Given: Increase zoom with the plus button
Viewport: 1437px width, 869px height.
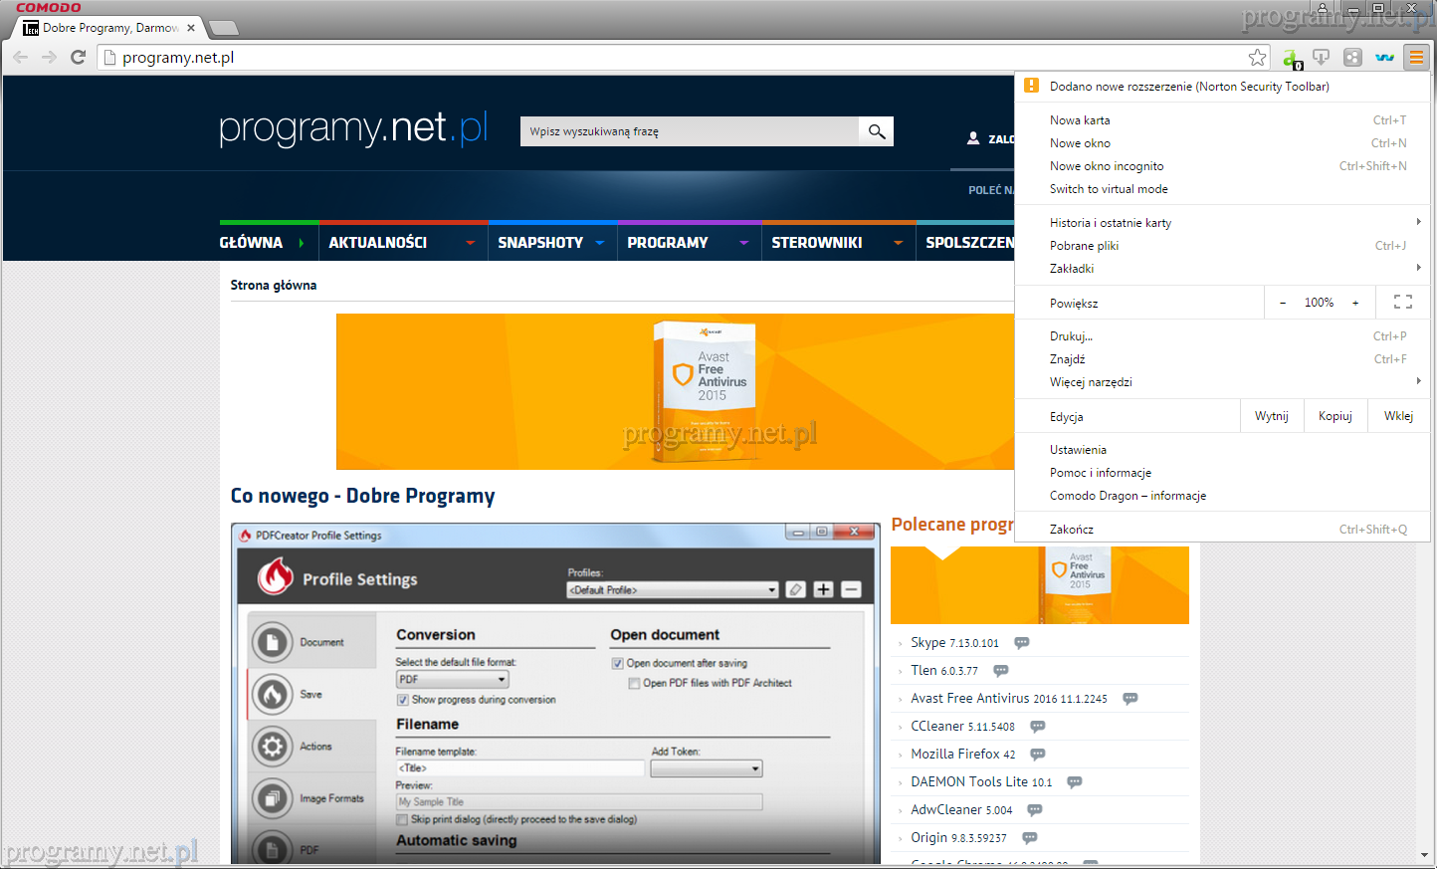Looking at the screenshot, I should click(x=1355, y=303).
